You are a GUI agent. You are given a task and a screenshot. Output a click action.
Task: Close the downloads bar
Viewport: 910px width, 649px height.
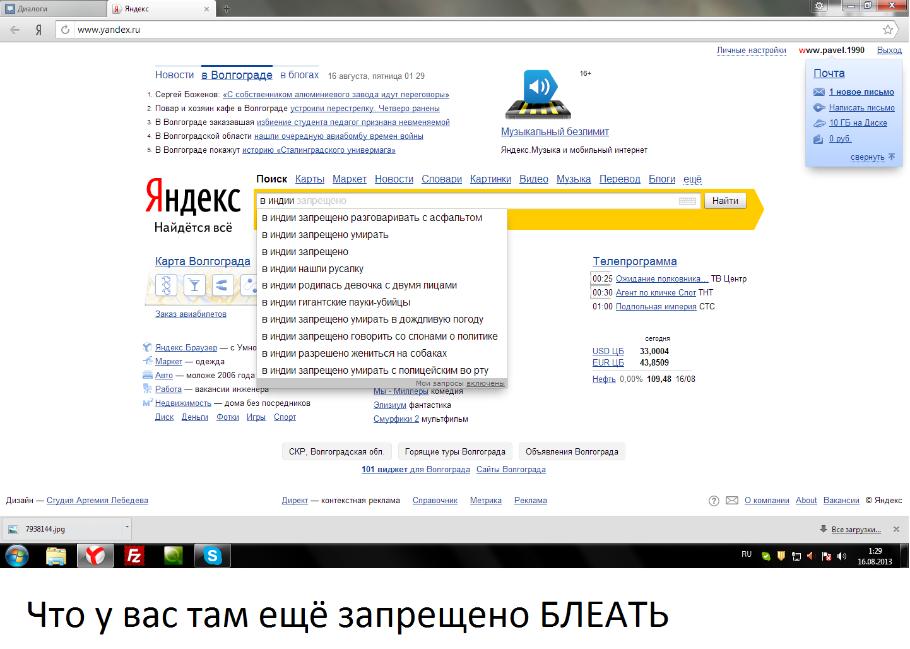[896, 530]
